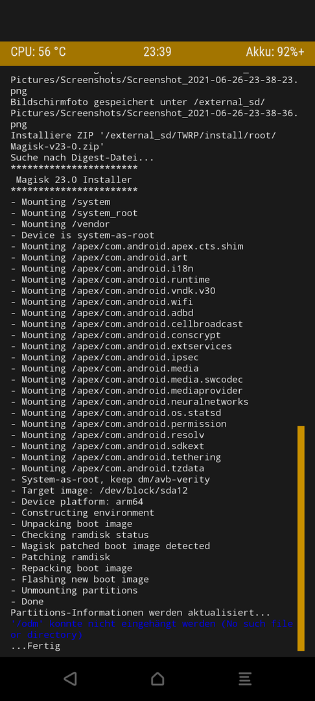The height and width of the screenshot is (701, 315).
Task: Tap the Akku 92% battery indicator
Action: pos(275,52)
